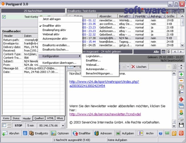Viewport: 186px width, 143px height.
Task: Toggle the Test-Konto account checkbox
Action: [4, 17]
